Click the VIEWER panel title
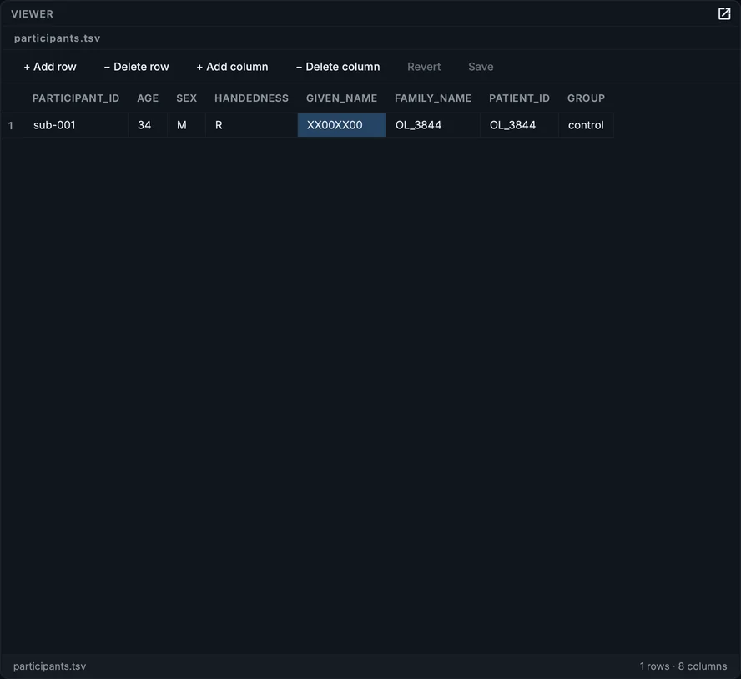 (x=33, y=13)
